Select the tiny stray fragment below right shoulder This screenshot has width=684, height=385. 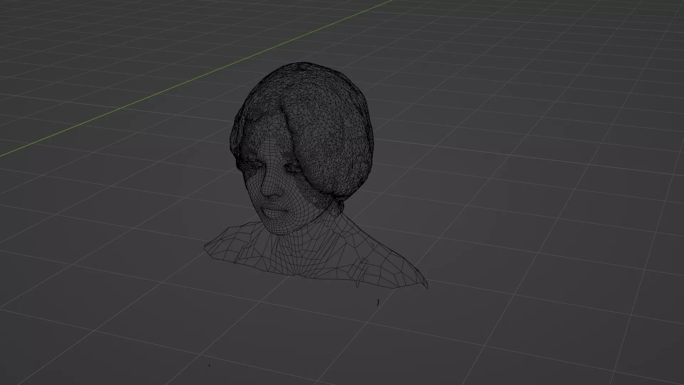click(378, 302)
